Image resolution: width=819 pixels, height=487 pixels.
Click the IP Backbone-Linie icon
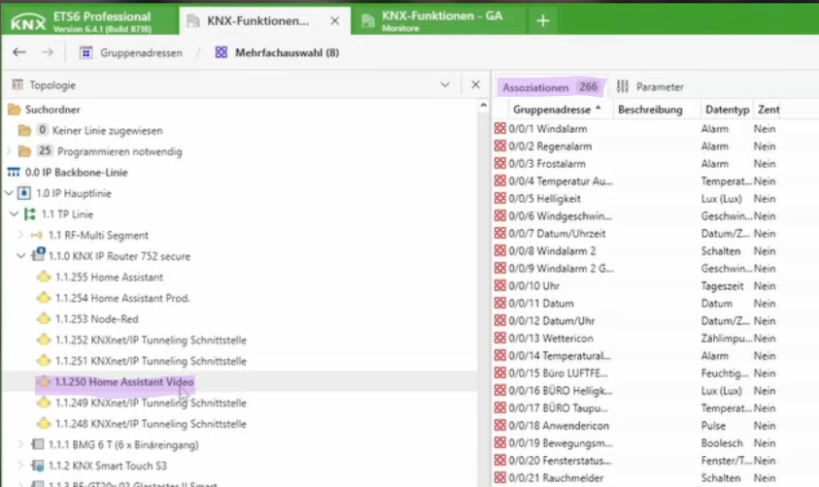coord(14,172)
